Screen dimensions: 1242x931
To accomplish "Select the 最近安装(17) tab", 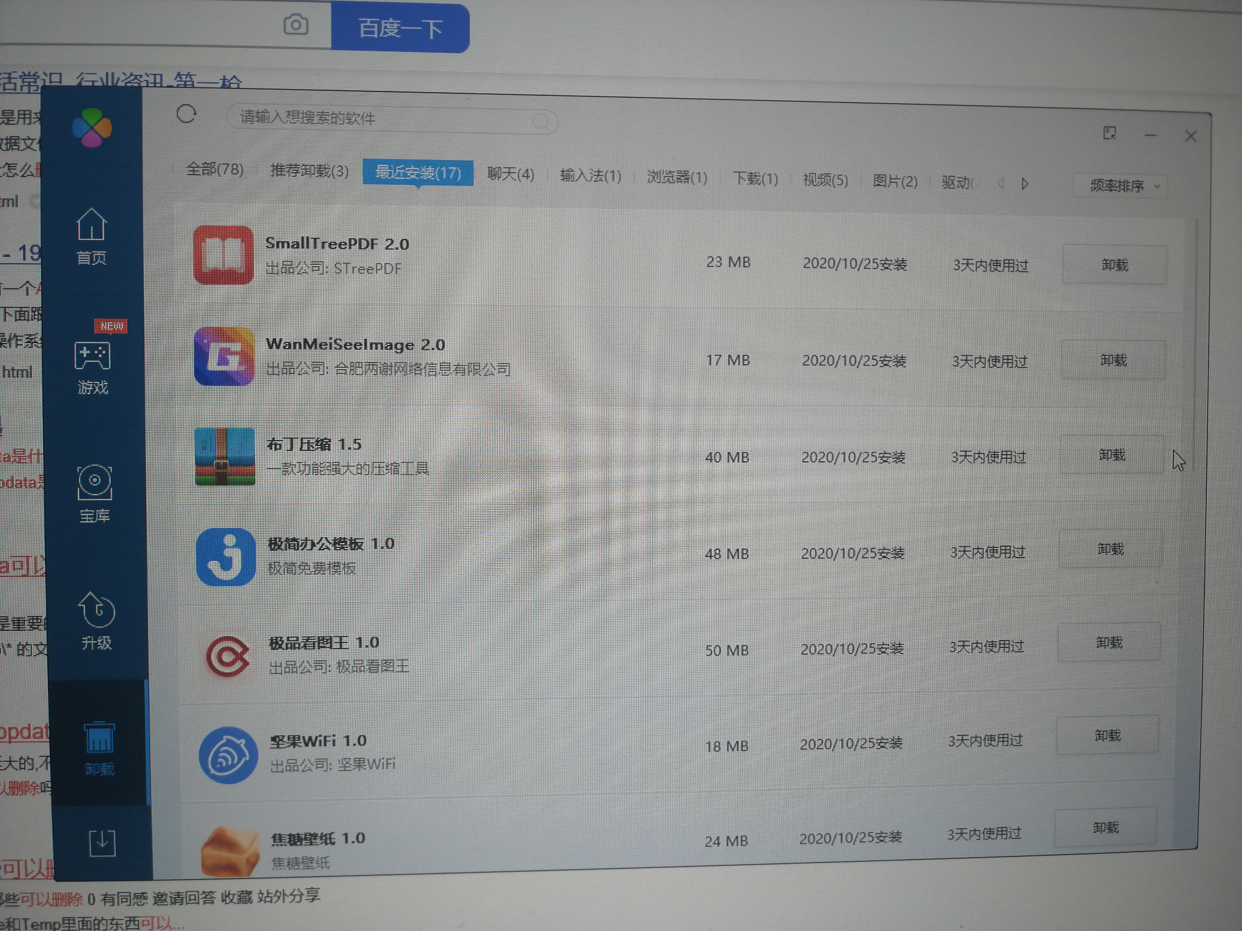I will [418, 173].
